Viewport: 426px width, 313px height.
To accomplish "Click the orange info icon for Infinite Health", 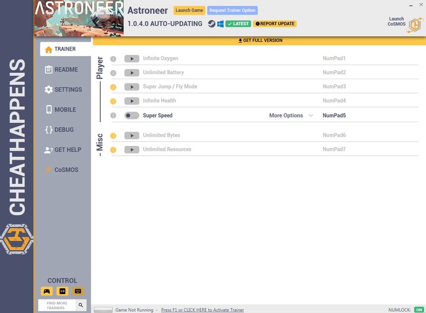I will click(113, 101).
